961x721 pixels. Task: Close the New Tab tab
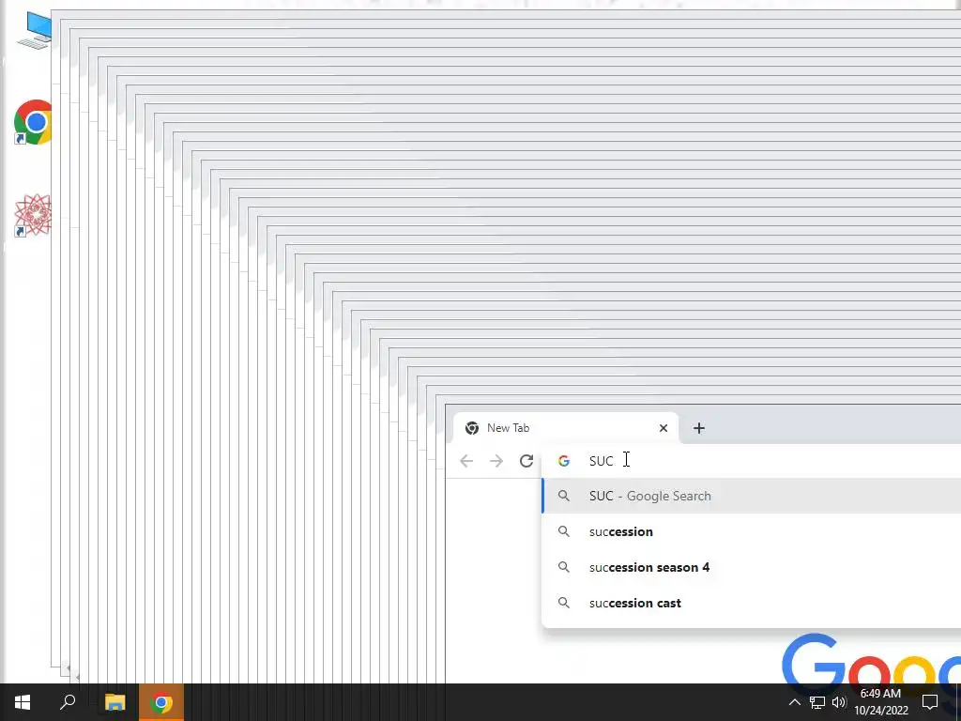[x=664, y=428]
